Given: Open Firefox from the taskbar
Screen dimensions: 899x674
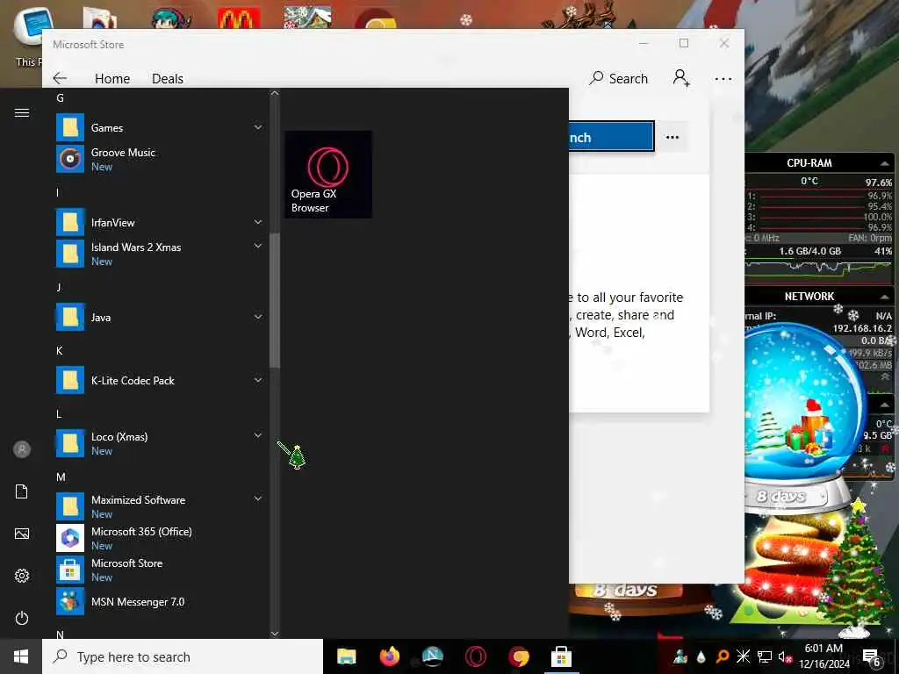Looking at the screenshot, I should 389,656.
